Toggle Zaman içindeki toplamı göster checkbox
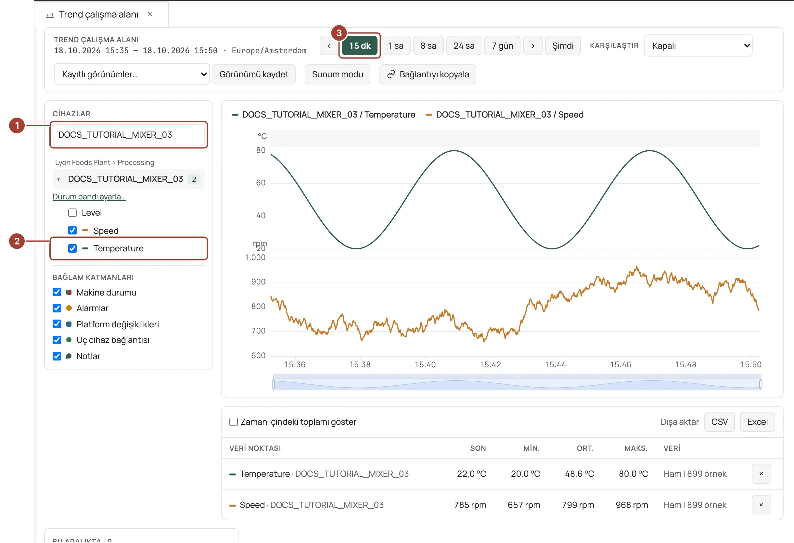 [x=234, y=422]
